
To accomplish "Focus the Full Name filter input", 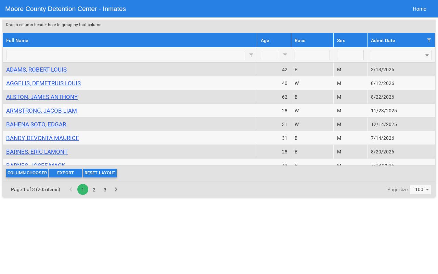I will pos(126,55).
